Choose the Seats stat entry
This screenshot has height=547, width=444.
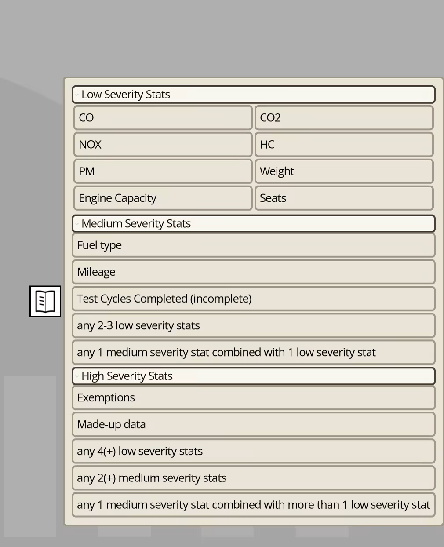point(344,198)
